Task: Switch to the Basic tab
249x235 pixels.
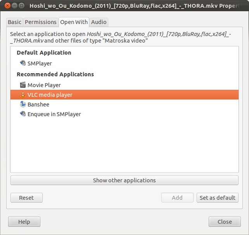Action: (x=14, y=22)
